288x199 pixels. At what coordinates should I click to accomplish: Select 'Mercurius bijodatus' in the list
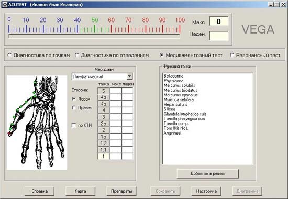[x=180, y=90]
